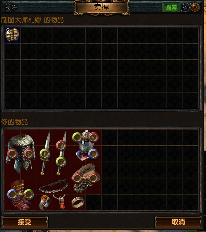
Task: Select the iron chain belt item
Action: pos(53,186)
